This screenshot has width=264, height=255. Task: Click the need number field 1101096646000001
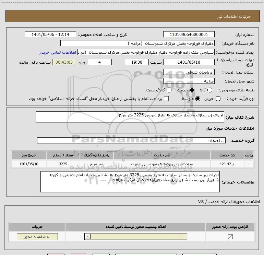tap(189, 35)
